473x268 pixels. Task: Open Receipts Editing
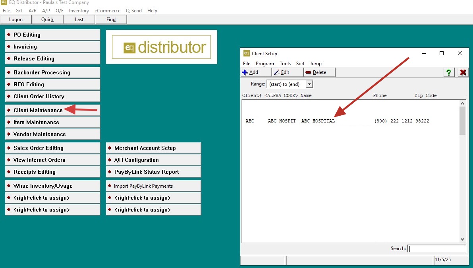pos(52,172)
